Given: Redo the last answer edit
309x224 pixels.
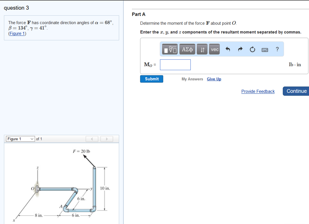Looking at the screenshot, I should pyautogui.click(x=240, y=49).
